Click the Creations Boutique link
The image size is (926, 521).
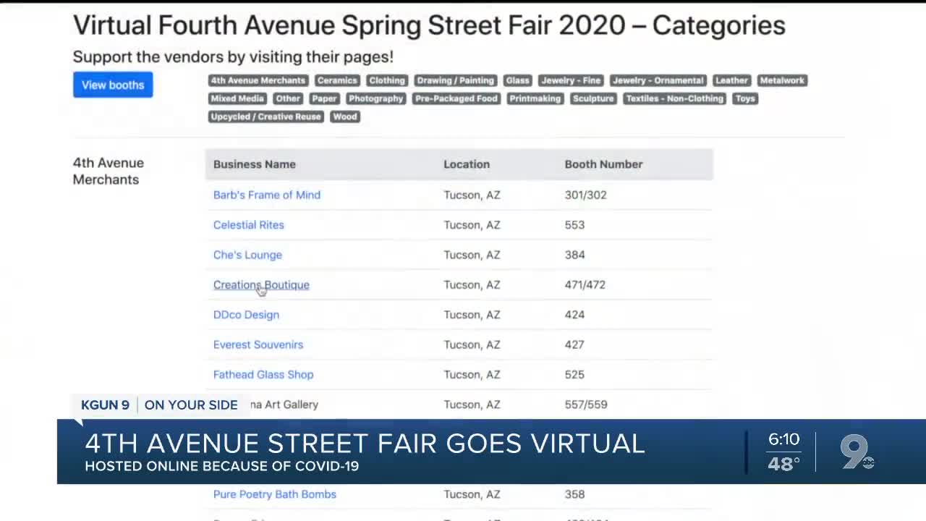coord(261,284)
